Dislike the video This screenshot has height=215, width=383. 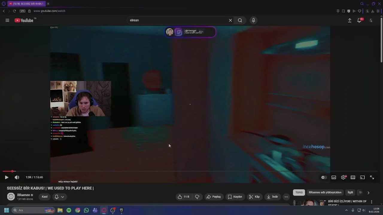coord(197,197)
